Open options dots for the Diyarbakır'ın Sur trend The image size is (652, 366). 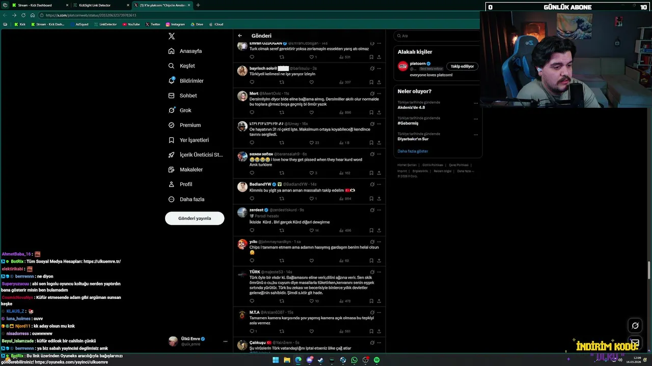(x=476, y=135)
